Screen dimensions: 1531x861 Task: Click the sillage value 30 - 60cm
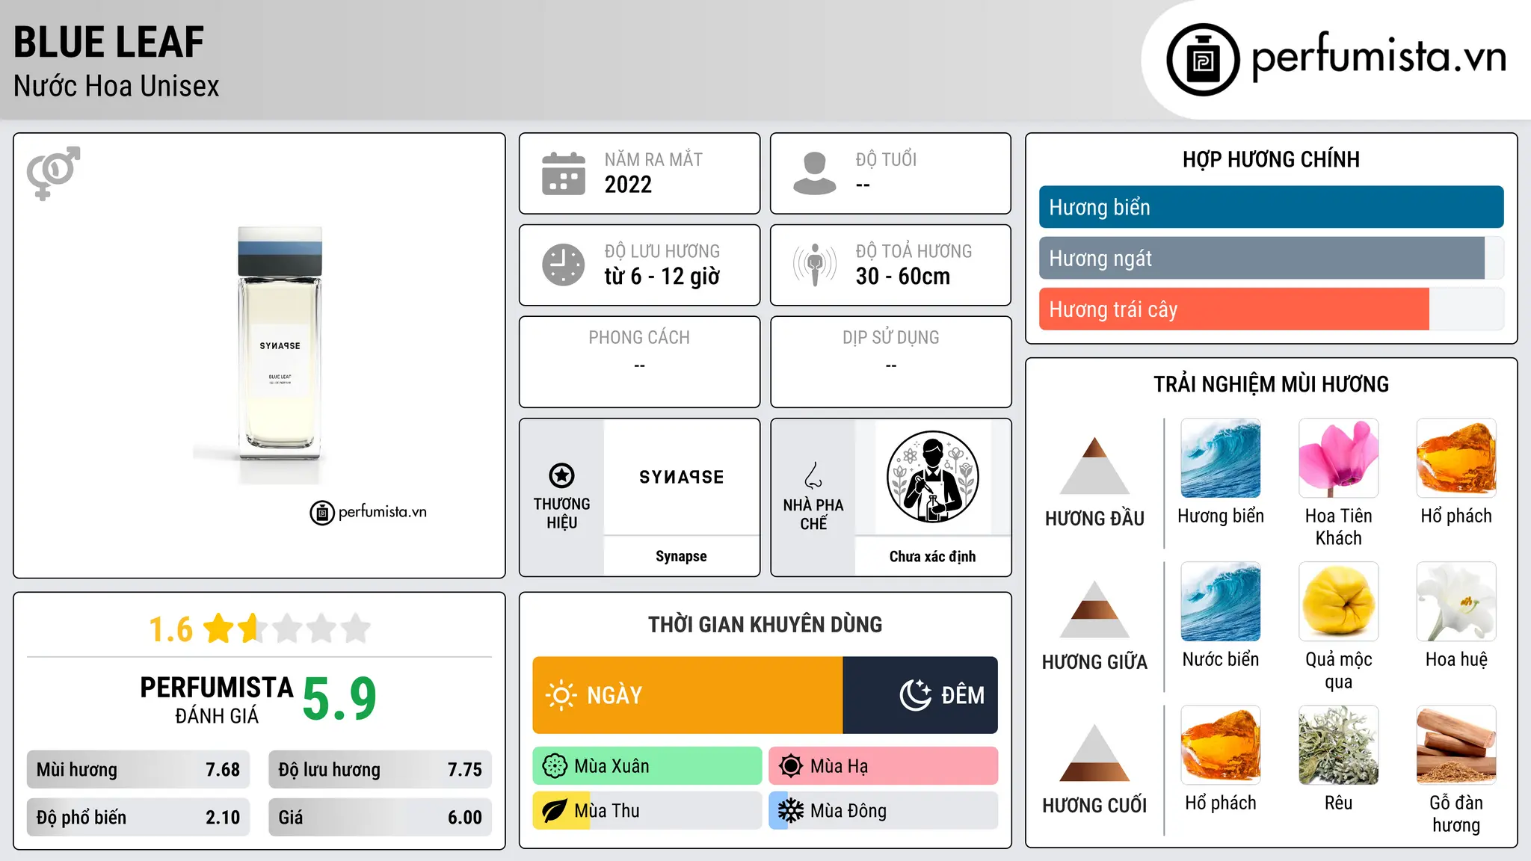tap(903, 276)
